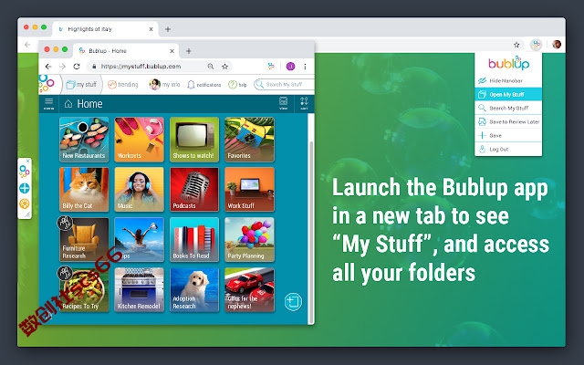Choose Save to Review Later
The image size is (584, 365).
508,121
